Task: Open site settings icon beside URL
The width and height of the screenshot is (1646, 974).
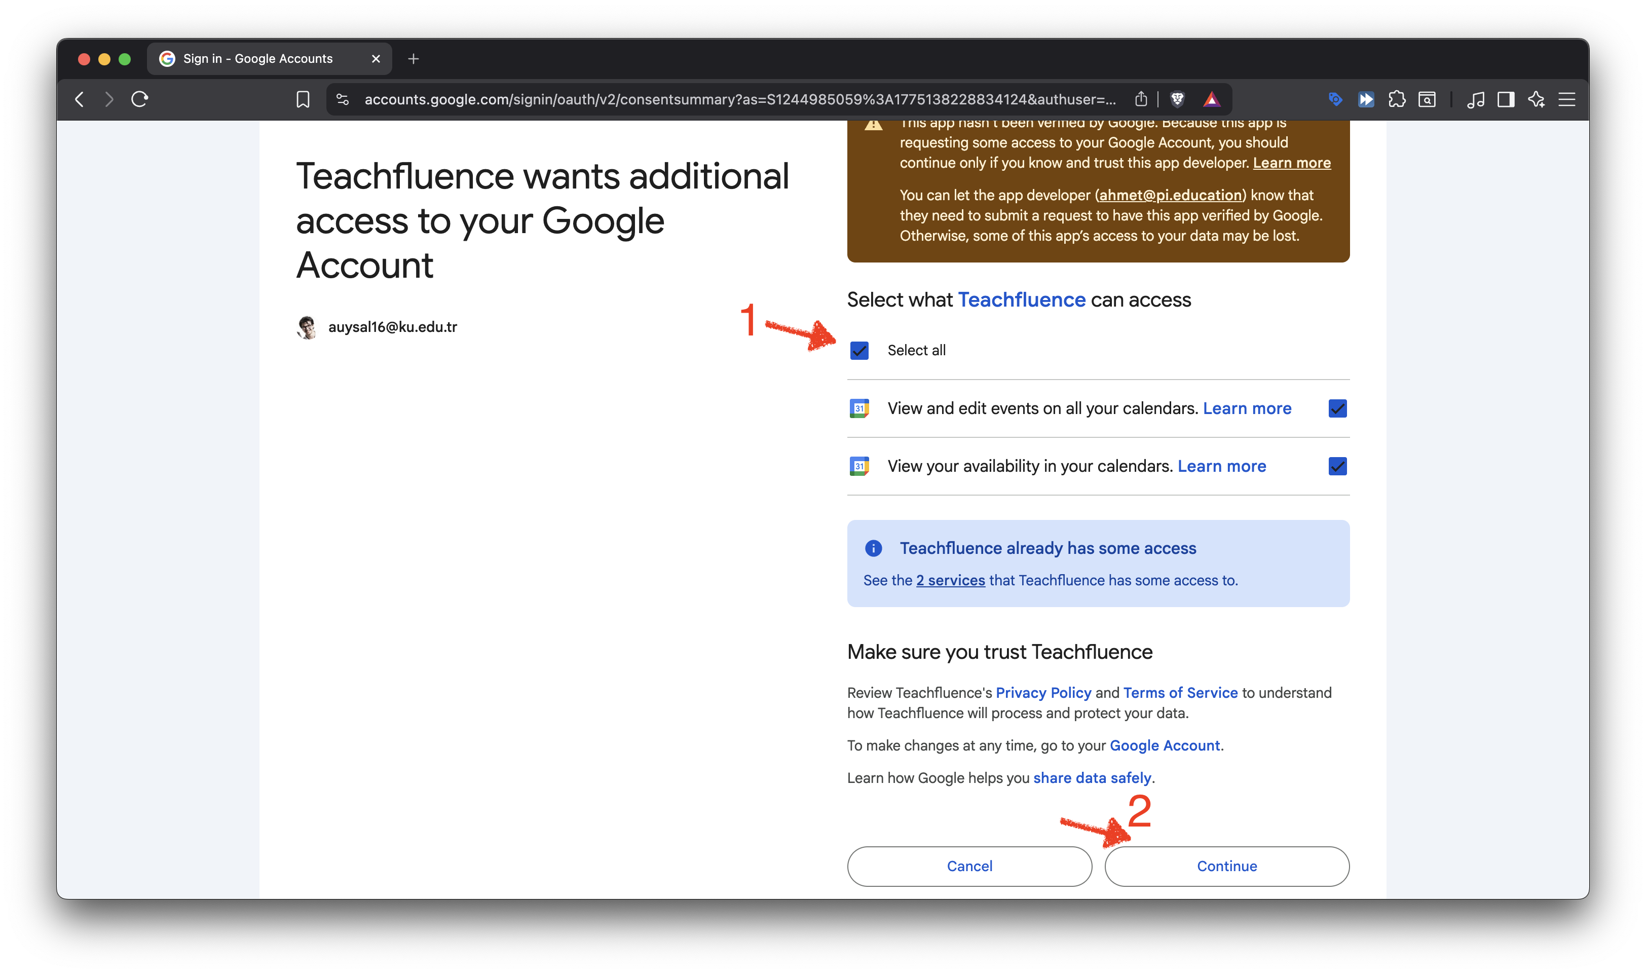Action: point(342,99)
